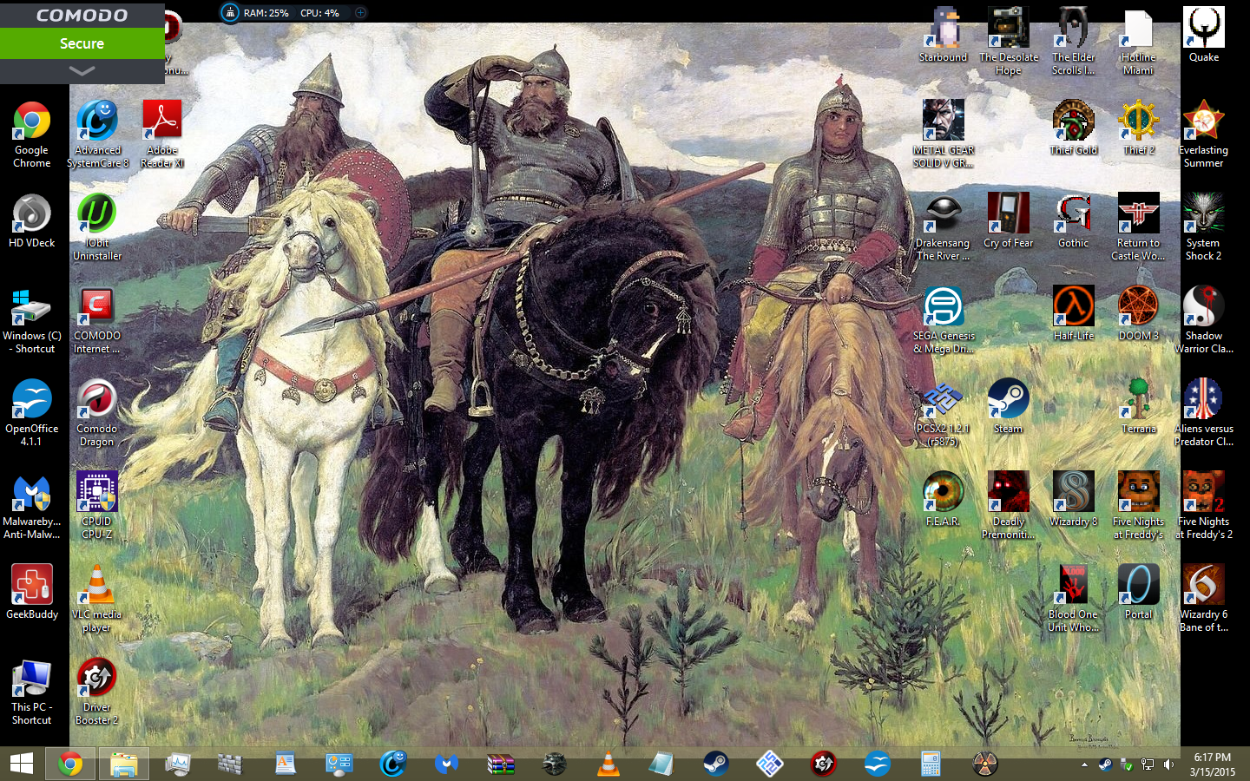Show hidden system tray icons
Image resolution: width=1250 pixels, height=781 pixels.
(x=1084, y=765)
